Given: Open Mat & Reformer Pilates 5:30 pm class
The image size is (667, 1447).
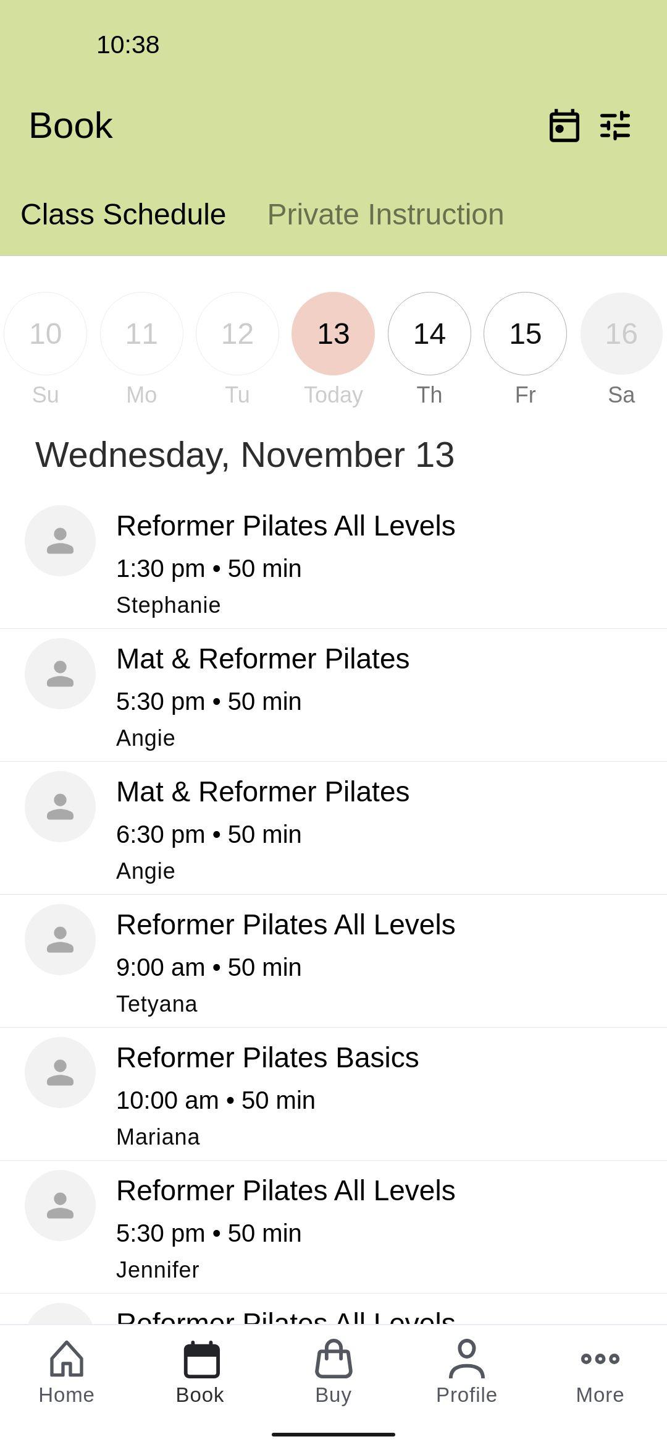Looking at the screenshot, I should [333, 696].
